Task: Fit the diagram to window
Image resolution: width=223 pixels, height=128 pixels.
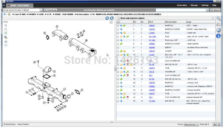Action: [6, 33]
